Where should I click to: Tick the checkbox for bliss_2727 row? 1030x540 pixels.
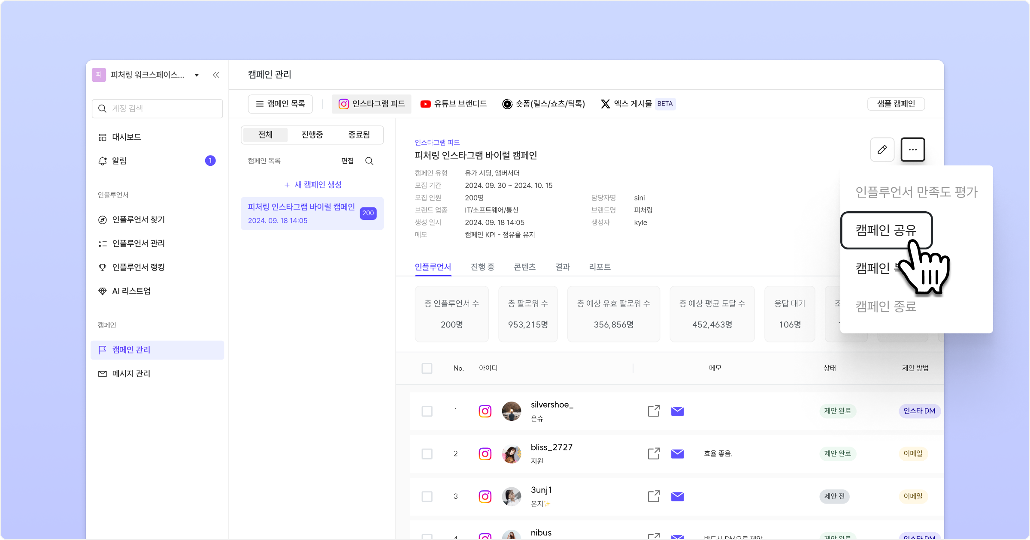tap(427, 453)
